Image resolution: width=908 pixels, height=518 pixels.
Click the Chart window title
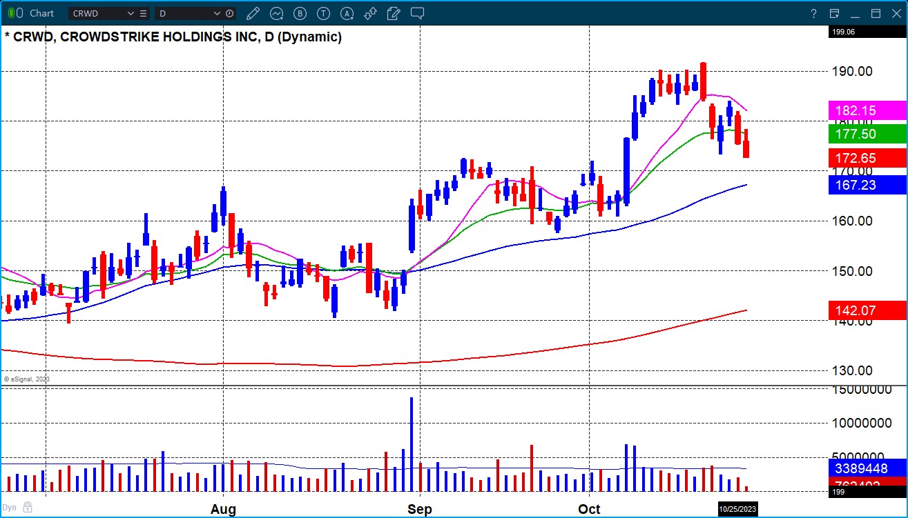[42, 13]
